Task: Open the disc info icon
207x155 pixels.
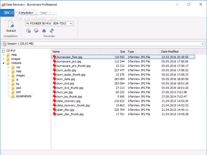Action: [28, 31]
